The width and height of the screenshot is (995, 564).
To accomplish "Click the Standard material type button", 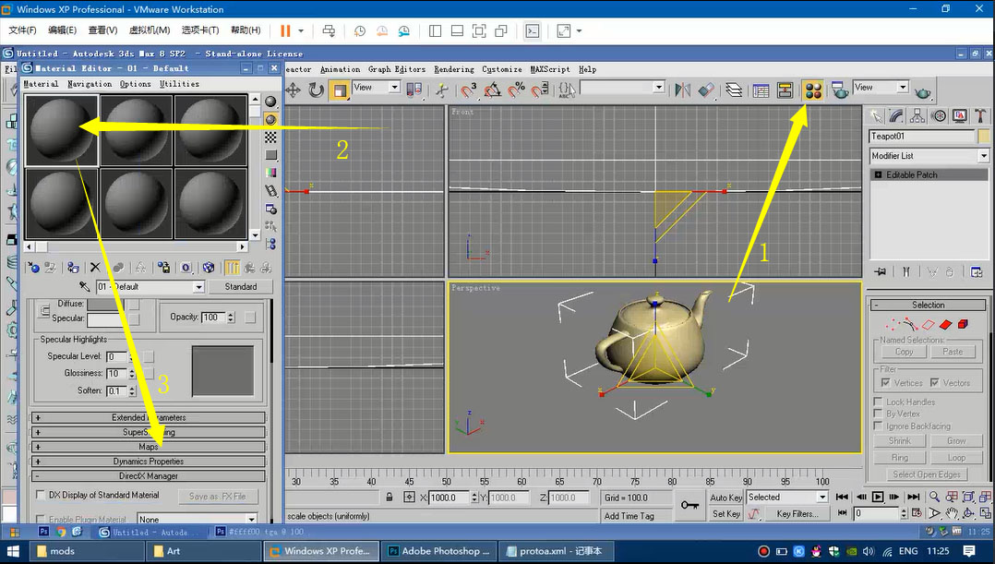I will click(x=241, y=287).
